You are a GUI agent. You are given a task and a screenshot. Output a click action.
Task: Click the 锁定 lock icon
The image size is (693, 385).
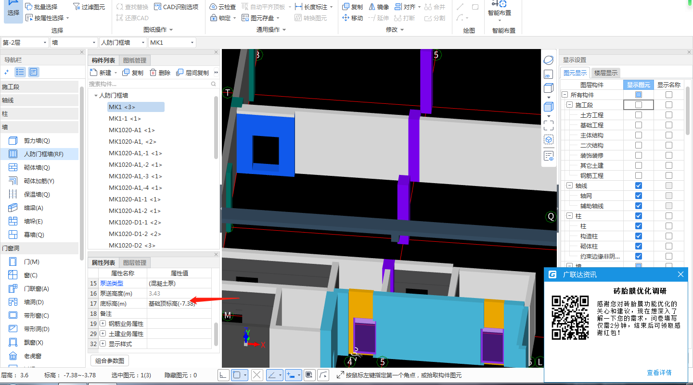[214, 18]
